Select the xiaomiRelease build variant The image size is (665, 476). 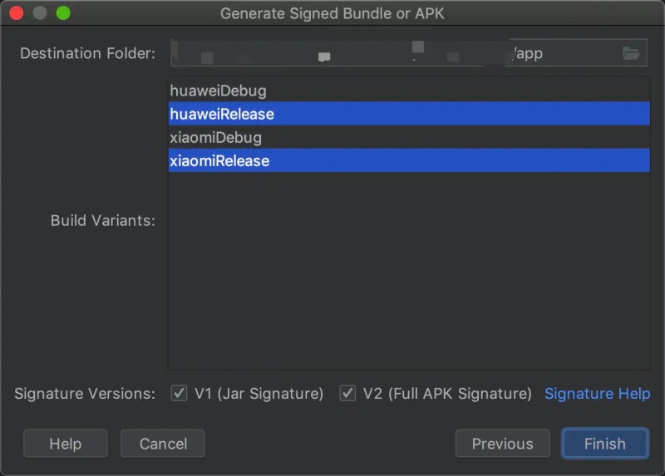click(x=409, y=160)
